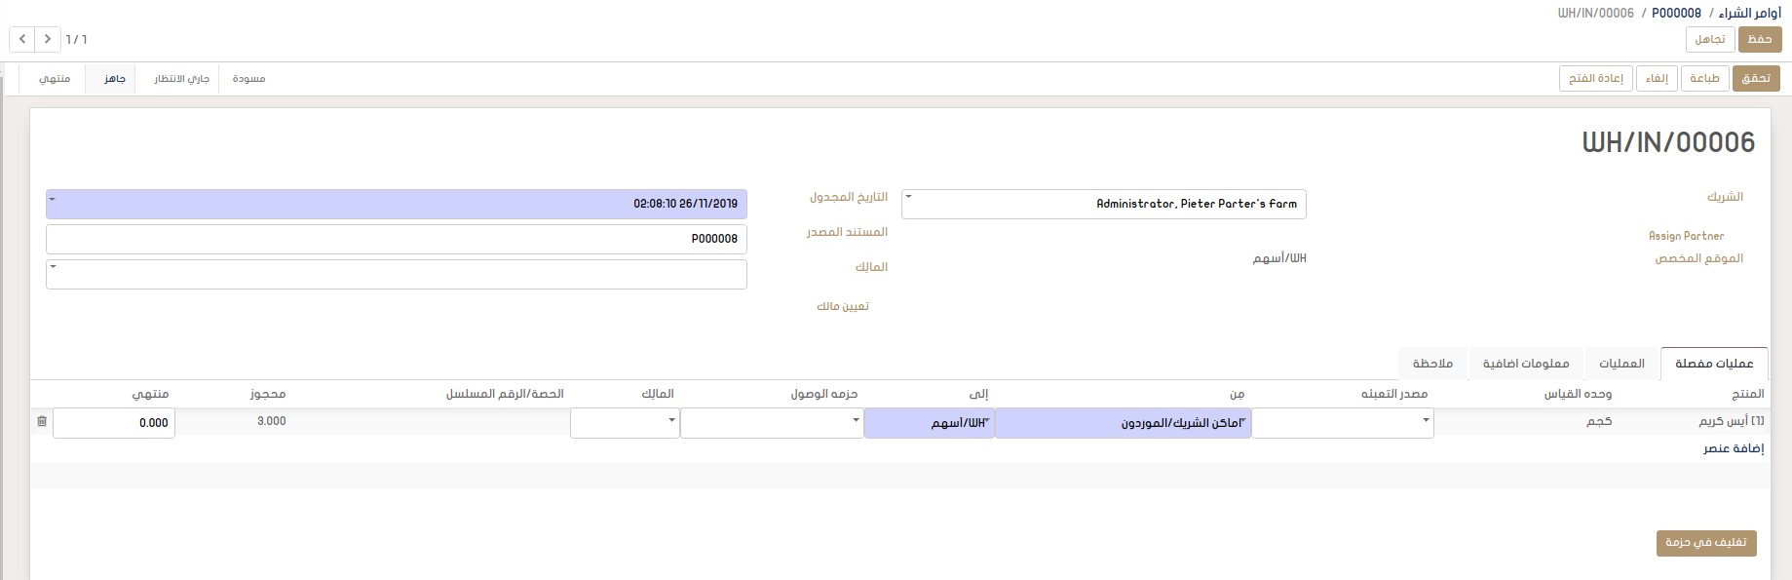This screenshot has width=1792, height=580.
Task: Click the تحقق validate button
Action: [1756, 78]
